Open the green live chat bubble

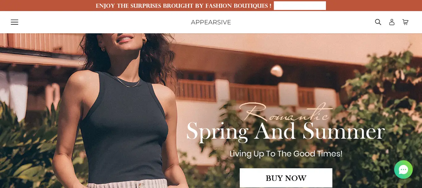pos(403,170)
